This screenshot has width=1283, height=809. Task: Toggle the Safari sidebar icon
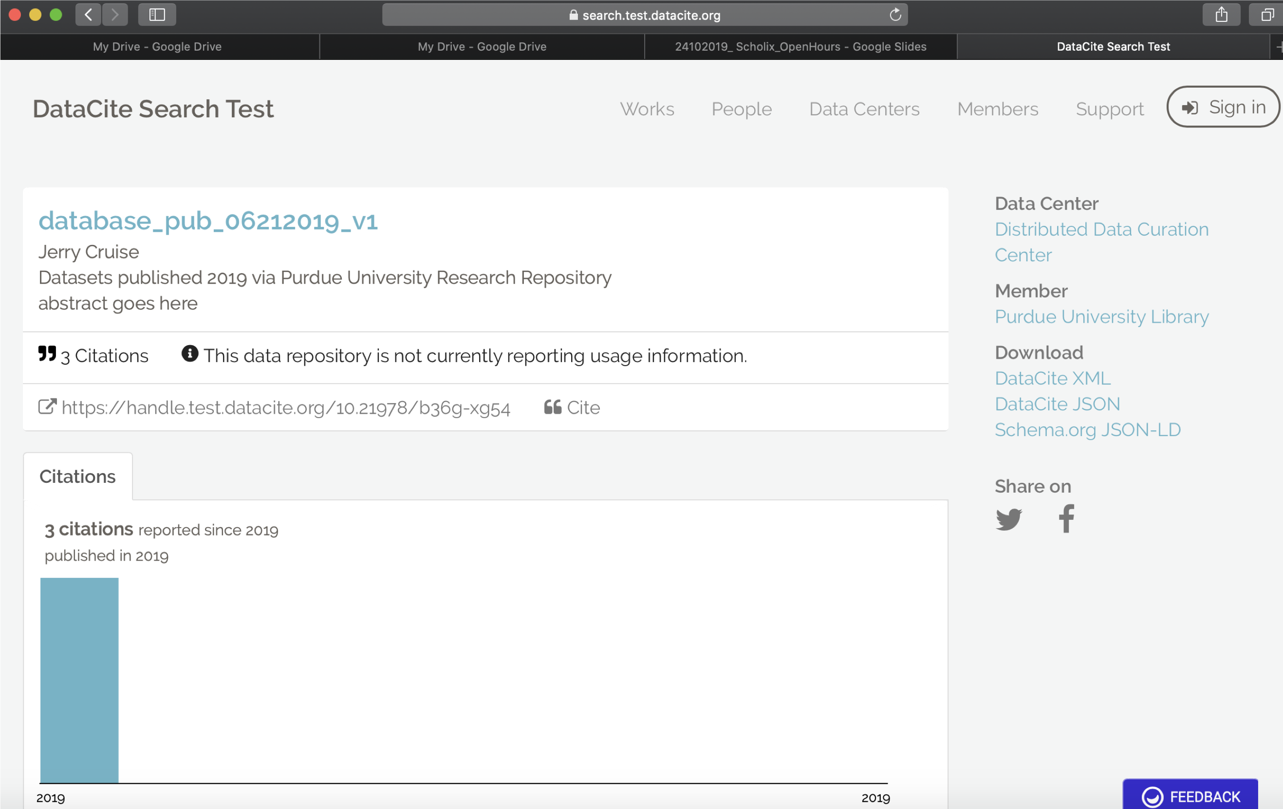click(157, 15)
